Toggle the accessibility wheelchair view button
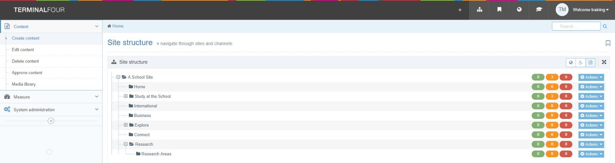This screenshot has width=615, height=163. coord(580,62)
